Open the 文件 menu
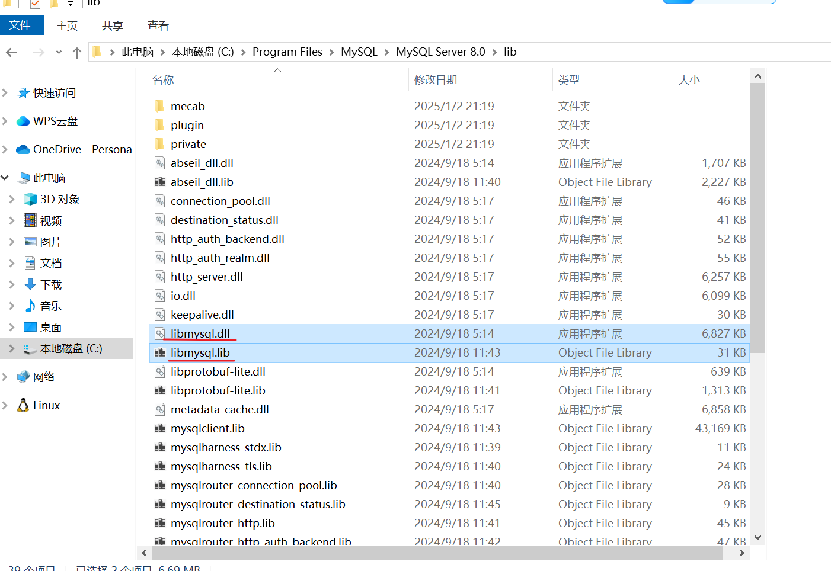The image size is (831, 571). pyautogui.click(x=22, y=25)
